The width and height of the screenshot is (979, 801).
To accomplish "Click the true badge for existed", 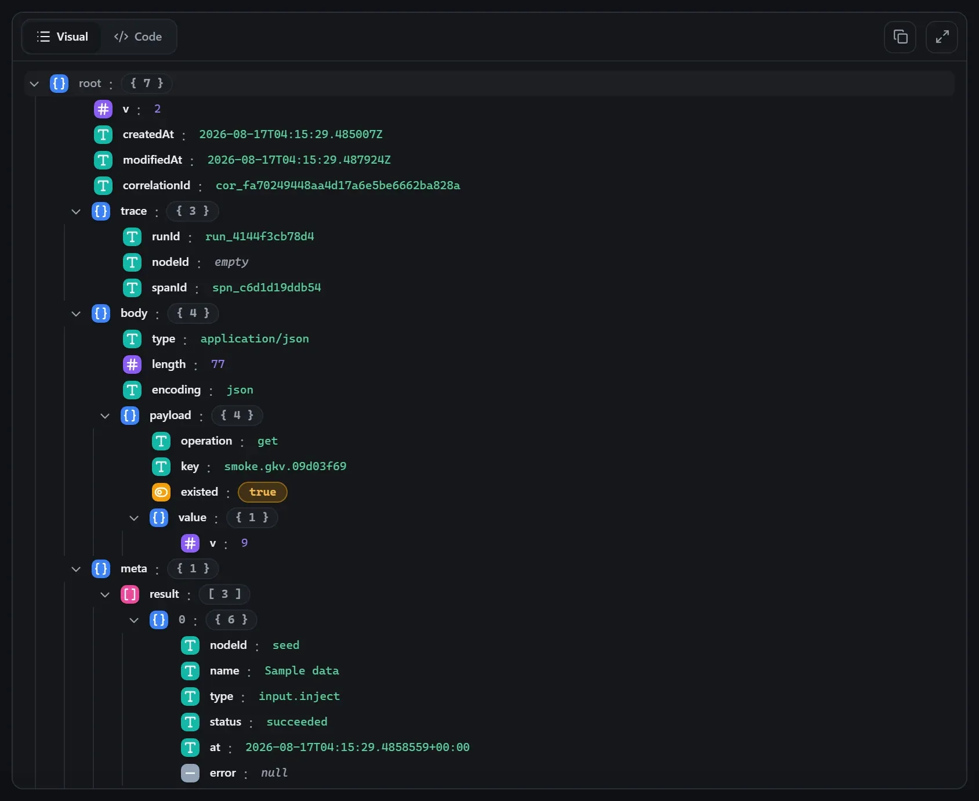I will click(x=263, y=492).
